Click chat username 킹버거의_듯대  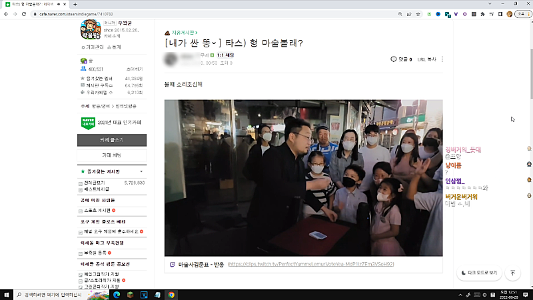coord(463,149)
